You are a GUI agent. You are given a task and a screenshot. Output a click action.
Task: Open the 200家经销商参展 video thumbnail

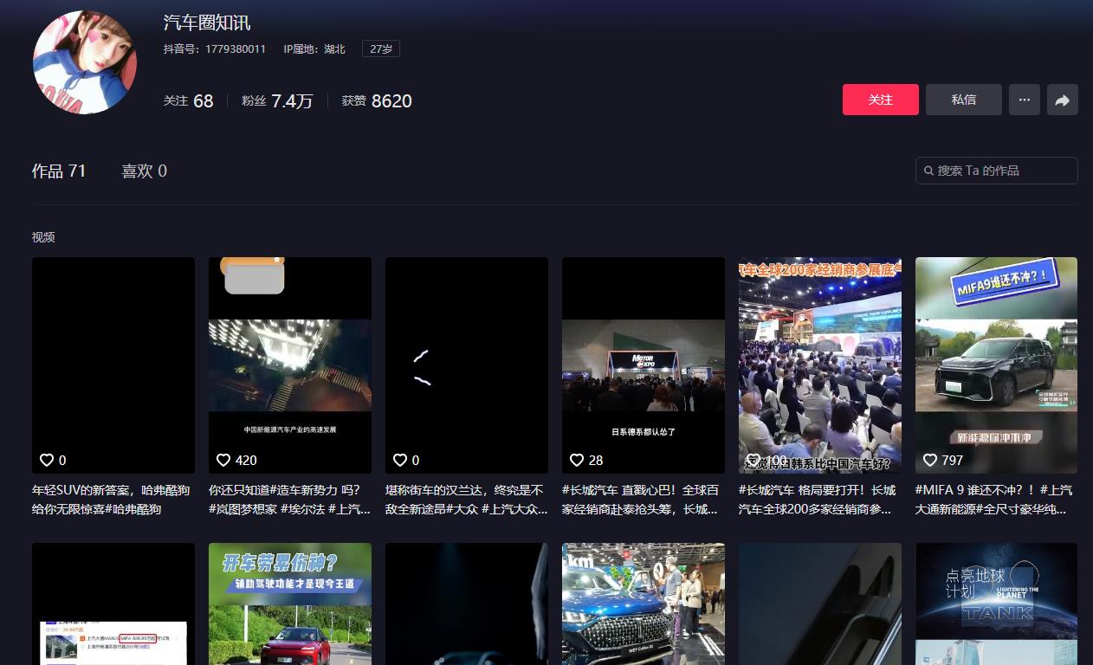pos(820,365)
